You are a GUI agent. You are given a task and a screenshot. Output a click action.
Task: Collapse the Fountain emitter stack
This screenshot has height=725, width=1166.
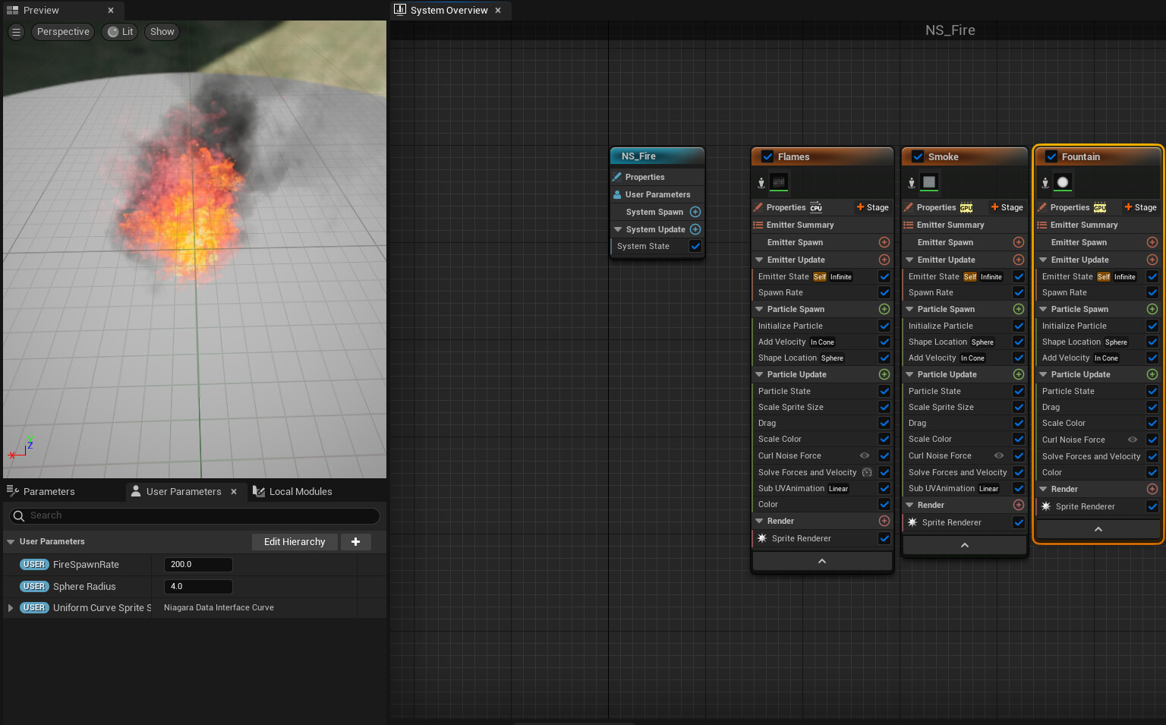click(x=1098, y=529)
